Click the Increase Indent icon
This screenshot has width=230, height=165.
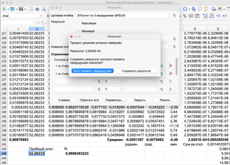pyautogui.click(x=218, y=16)
